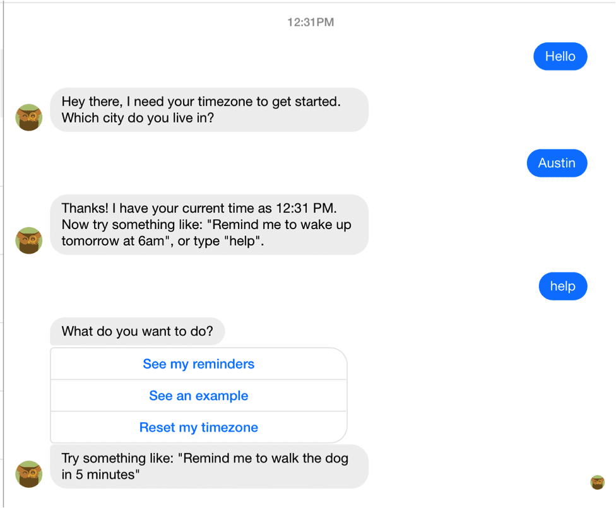616x508 pixels.
Task: Click the "in 5 minutes" text in the last message
Action: [99, 475]
